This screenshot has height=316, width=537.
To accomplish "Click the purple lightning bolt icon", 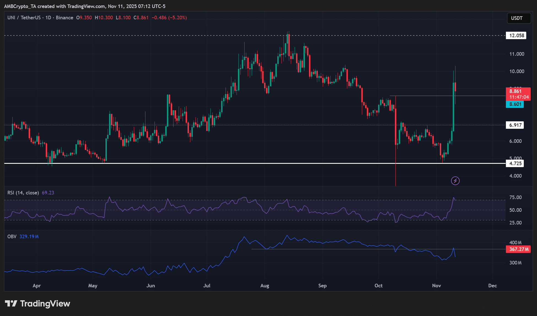I will (455, 181).
